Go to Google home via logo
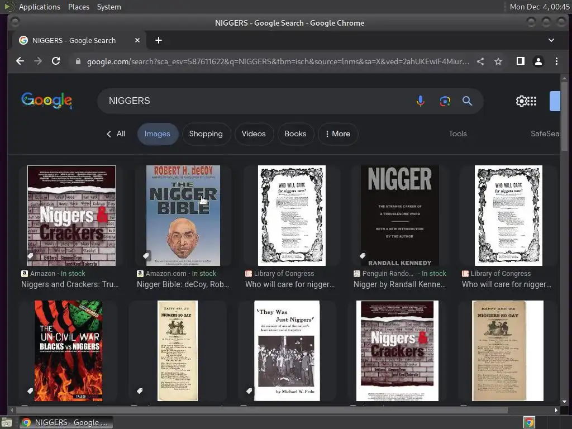 [47, 101]
